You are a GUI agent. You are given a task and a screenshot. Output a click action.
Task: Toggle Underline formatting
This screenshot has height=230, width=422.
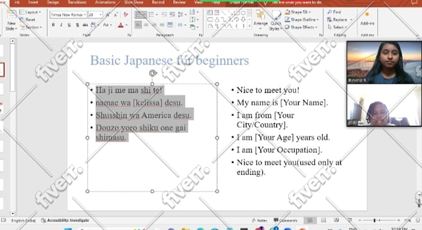(x=69, y=25)
